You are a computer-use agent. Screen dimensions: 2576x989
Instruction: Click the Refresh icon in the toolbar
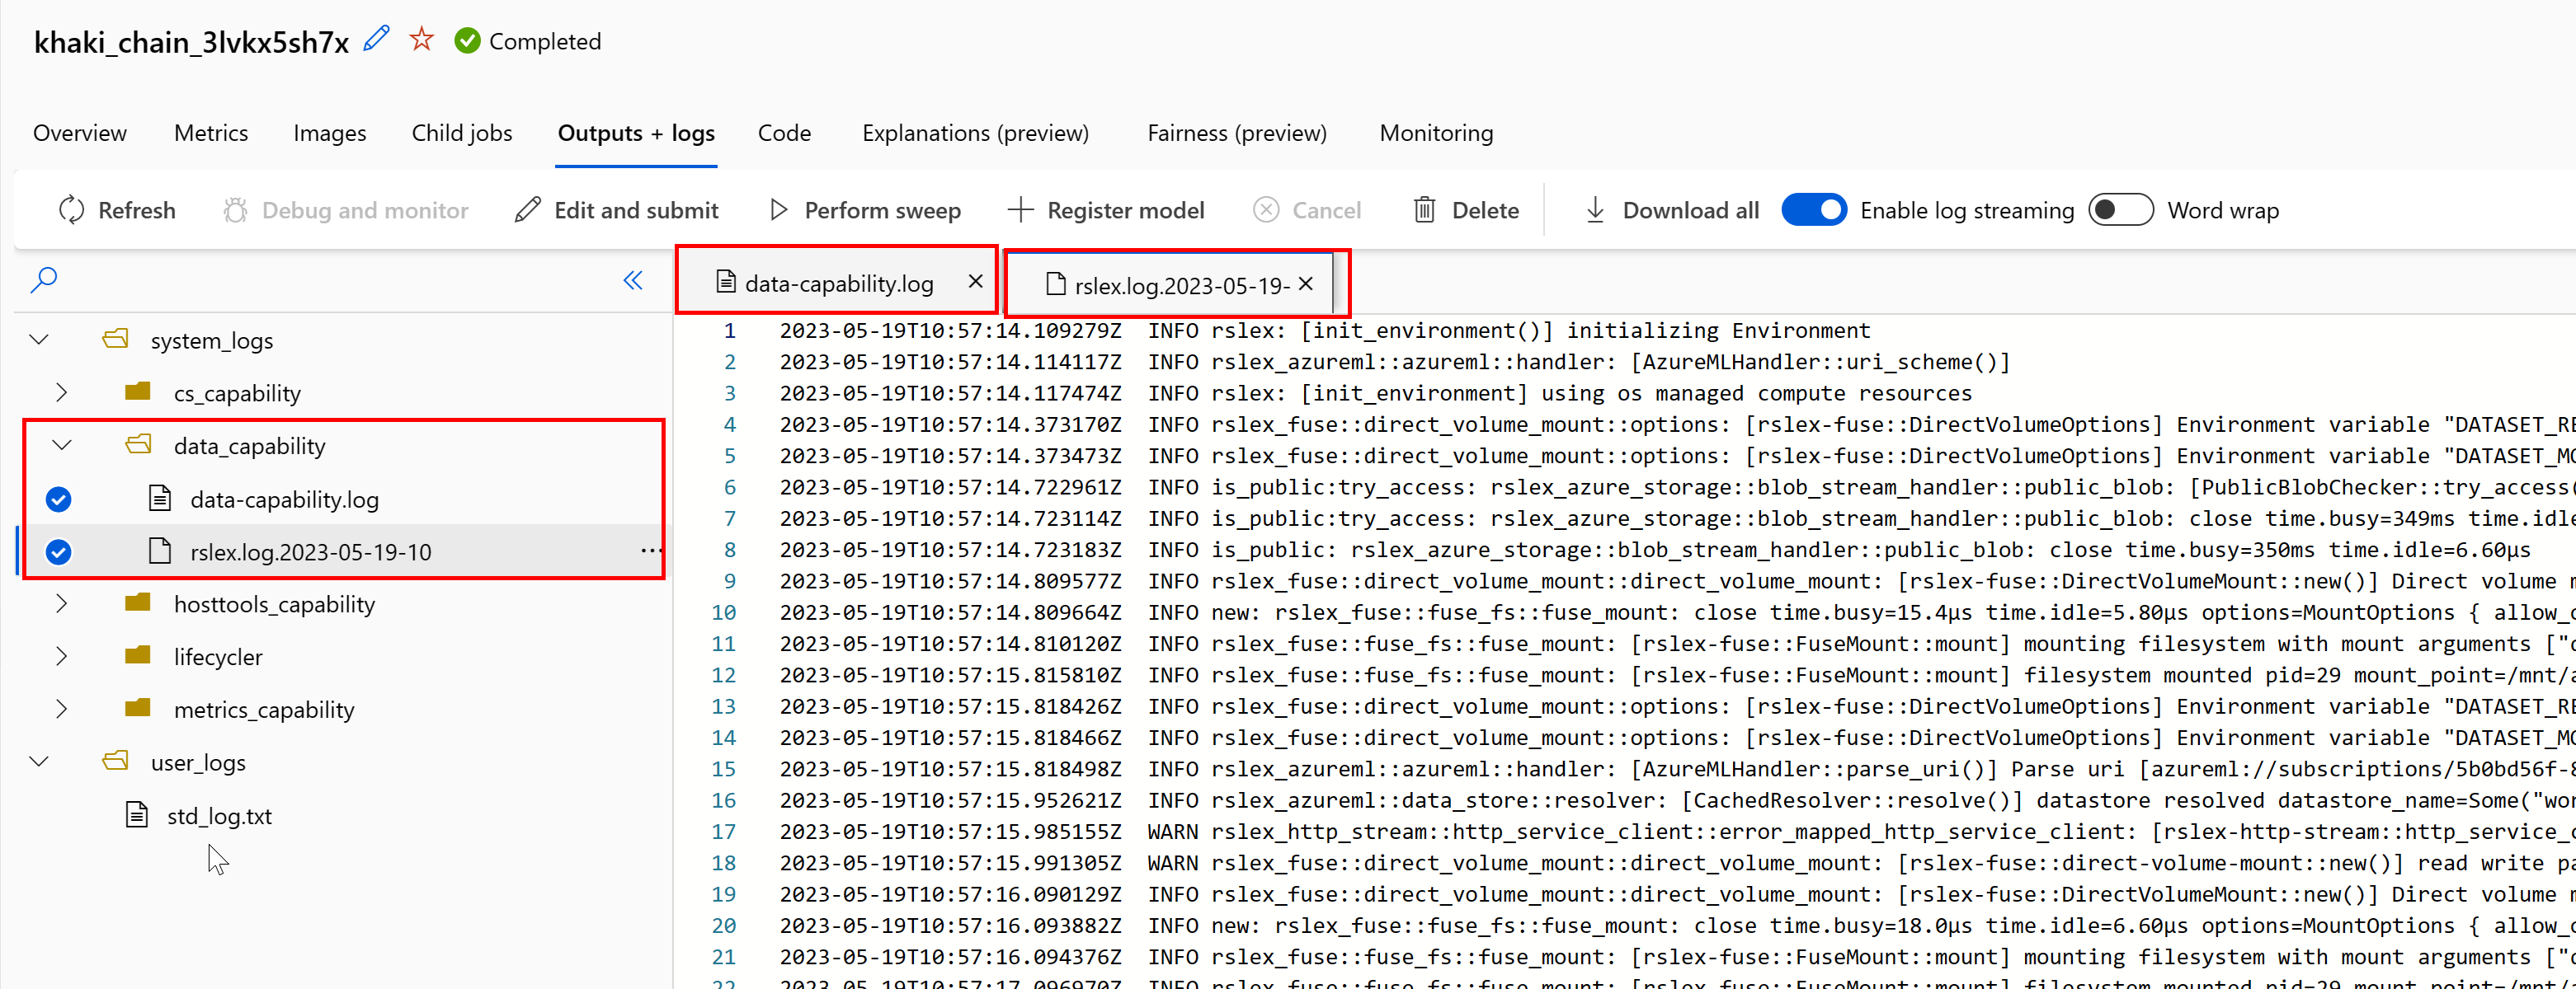coord(72,210)
